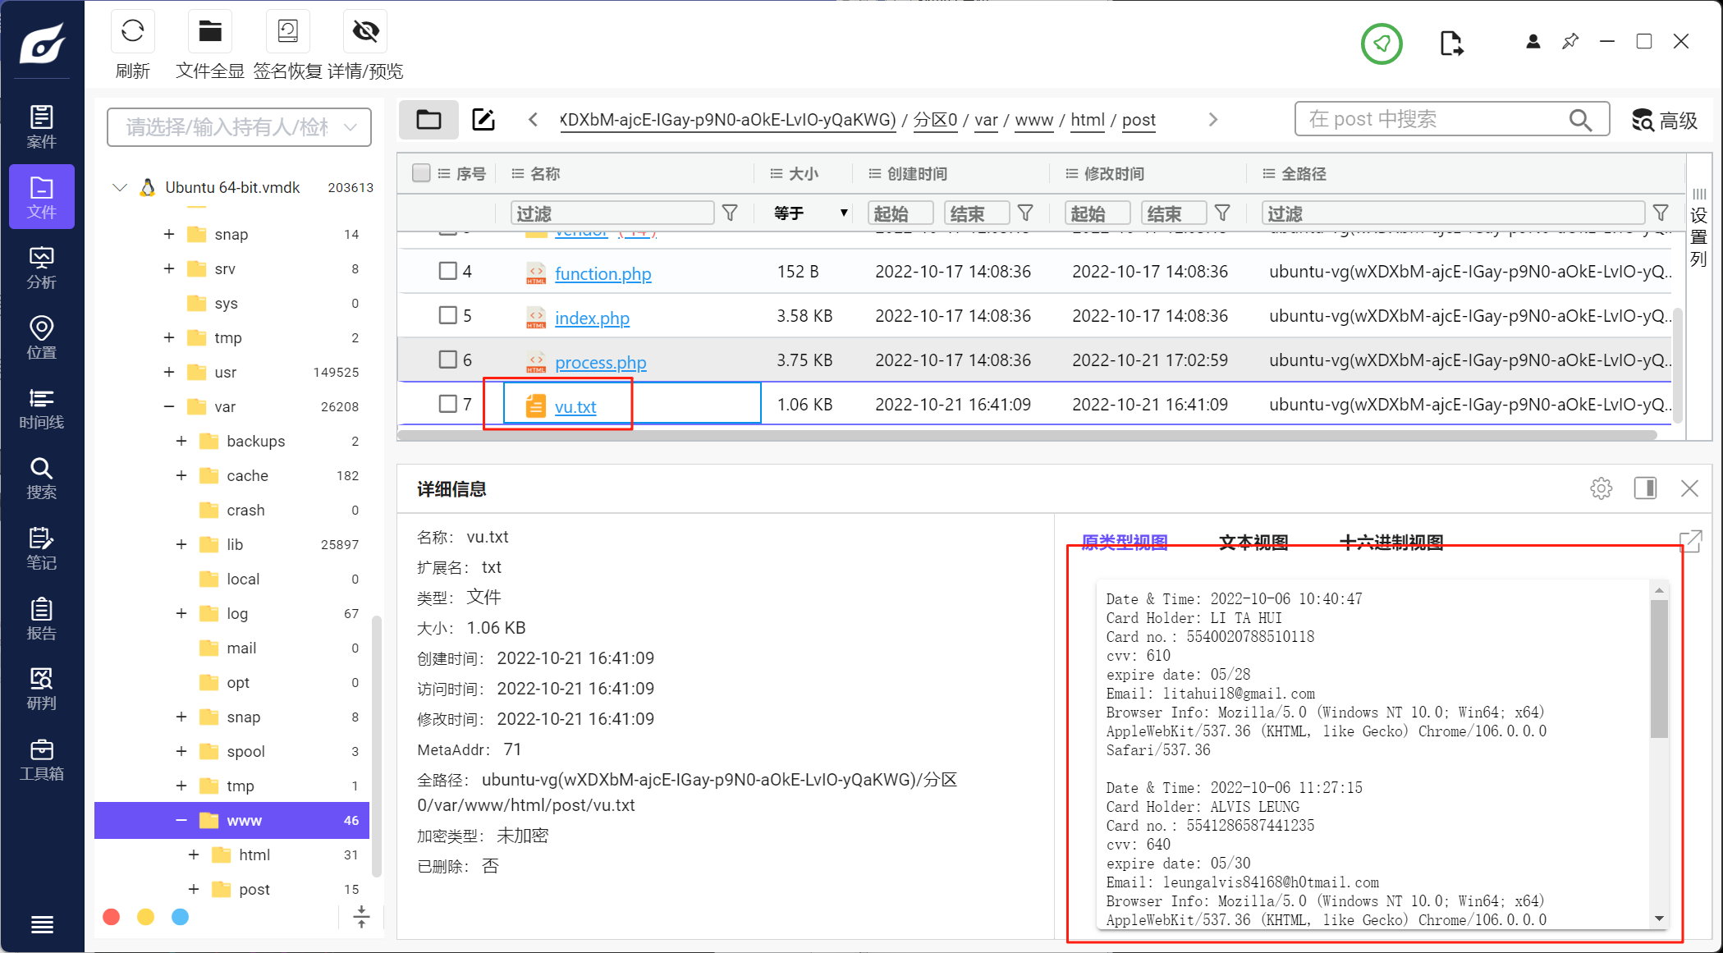This screenshot has height=953, width=1723.
Task: Switch to the 文本视图 tab
Action: [x=1253, y=542]
